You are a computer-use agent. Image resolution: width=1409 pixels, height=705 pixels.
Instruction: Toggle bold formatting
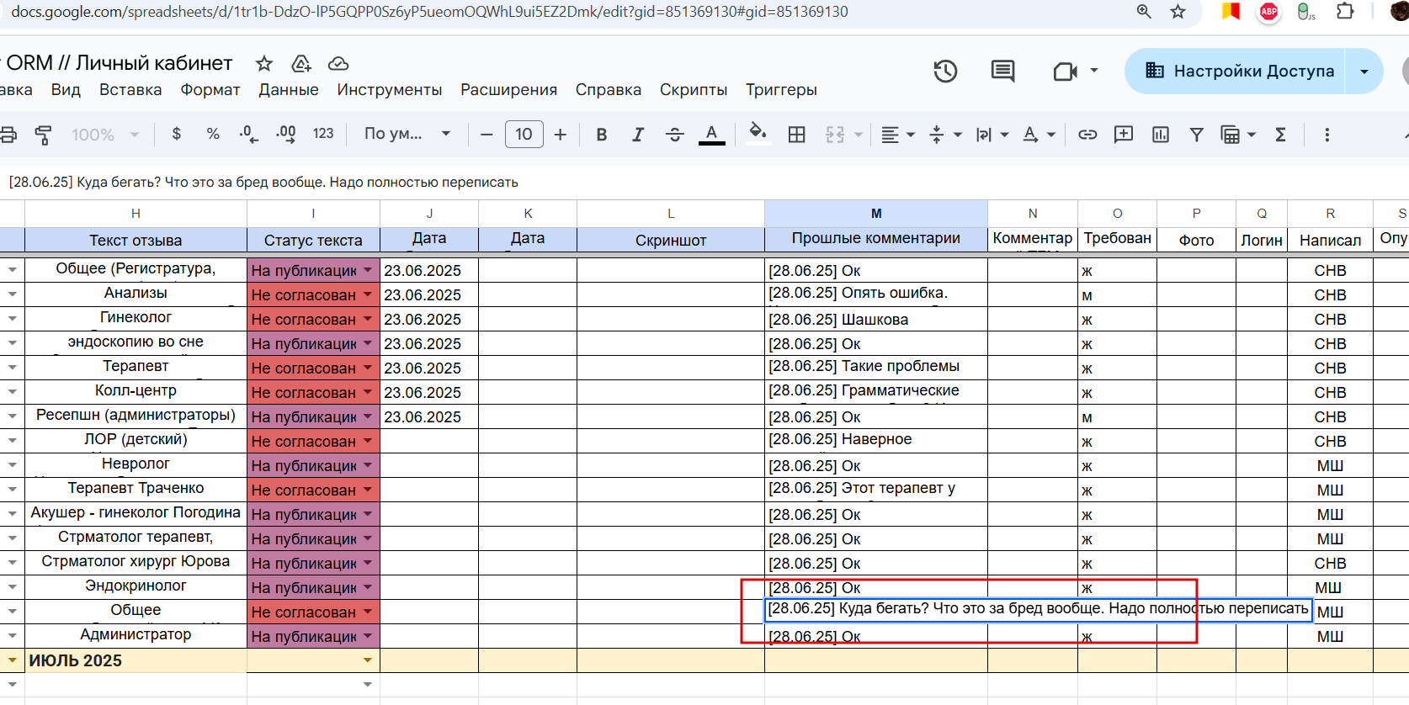click(601, 135)
